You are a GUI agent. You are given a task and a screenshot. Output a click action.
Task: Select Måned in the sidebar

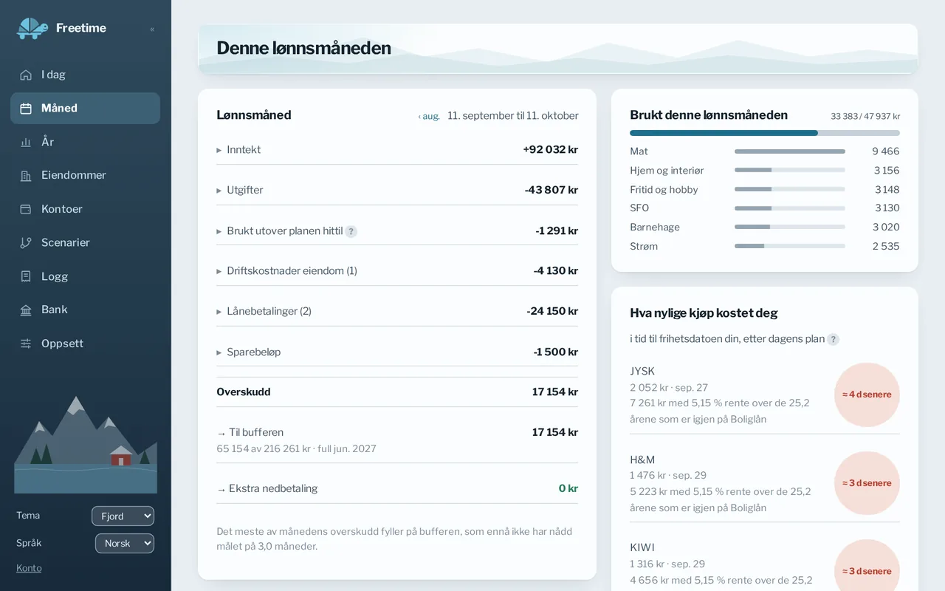[85, 109]
